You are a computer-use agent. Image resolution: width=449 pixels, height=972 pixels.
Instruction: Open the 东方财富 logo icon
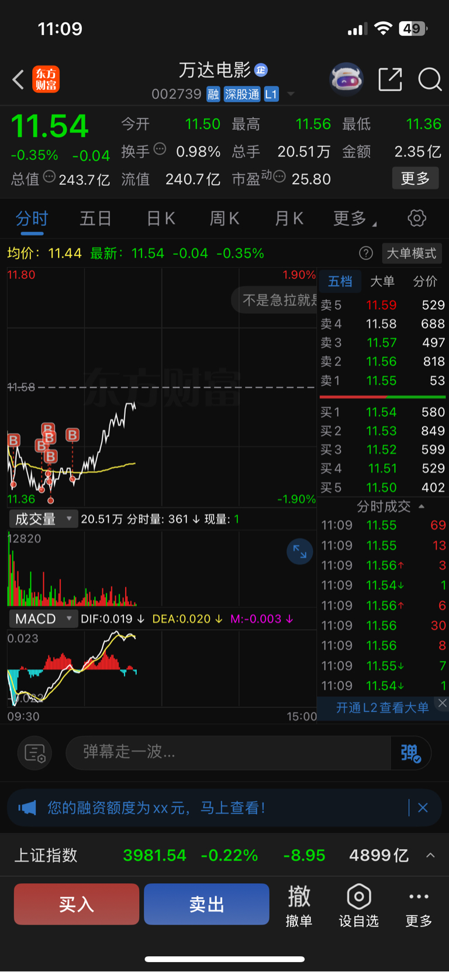[46, 79]
